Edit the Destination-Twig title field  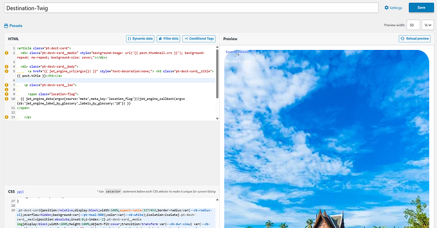click(191, 8)
